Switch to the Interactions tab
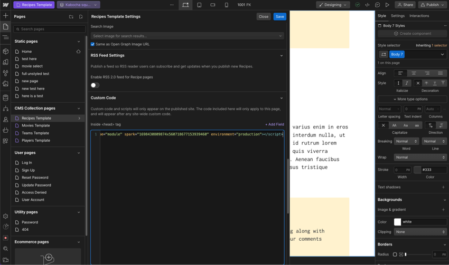 [419, 16]
